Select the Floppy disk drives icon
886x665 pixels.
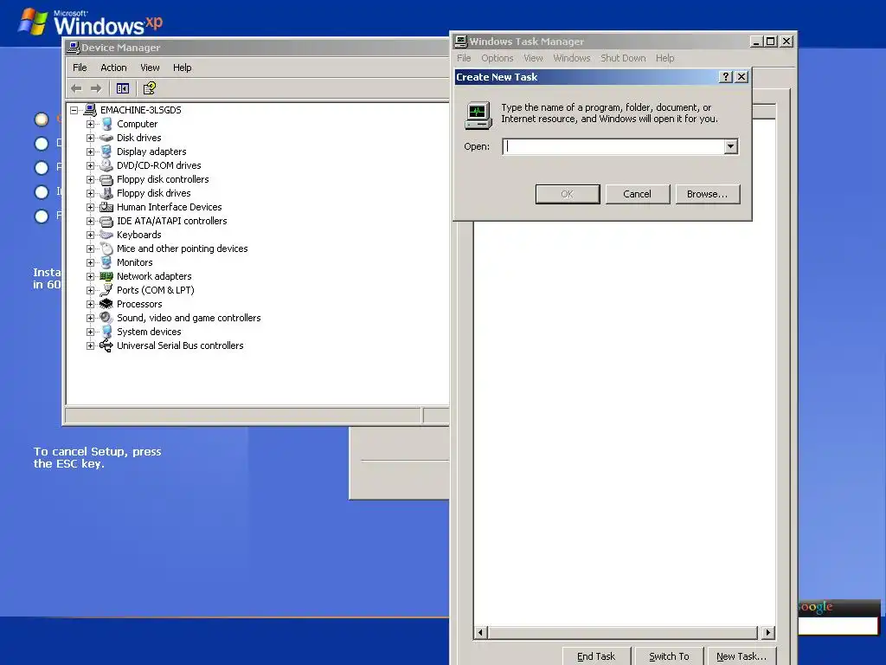(106, 193)
